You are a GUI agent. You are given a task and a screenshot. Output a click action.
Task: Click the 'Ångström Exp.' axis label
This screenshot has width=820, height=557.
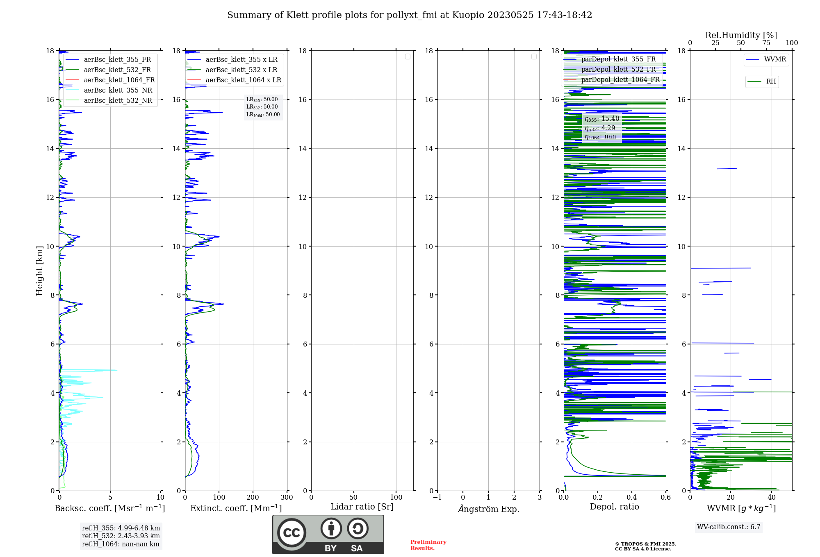(489, 509)
